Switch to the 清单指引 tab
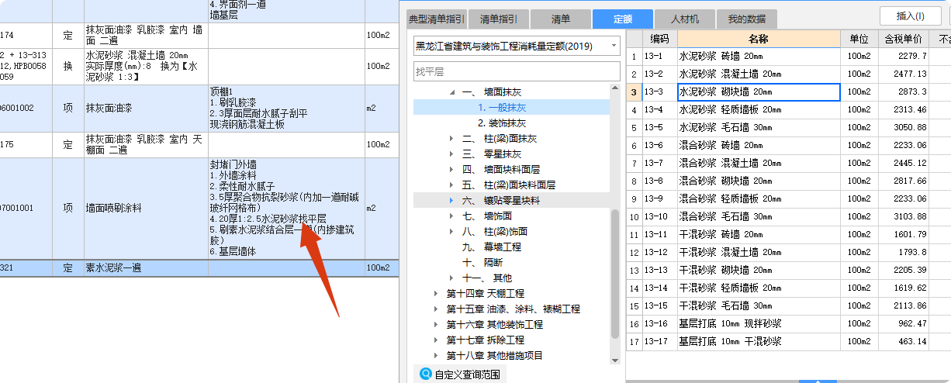951x383 pixels. tap(500, 19)
